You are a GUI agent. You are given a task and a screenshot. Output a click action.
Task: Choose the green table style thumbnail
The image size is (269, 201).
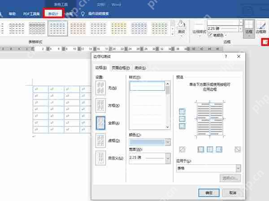pyautogui.click(x=160, y=29)
